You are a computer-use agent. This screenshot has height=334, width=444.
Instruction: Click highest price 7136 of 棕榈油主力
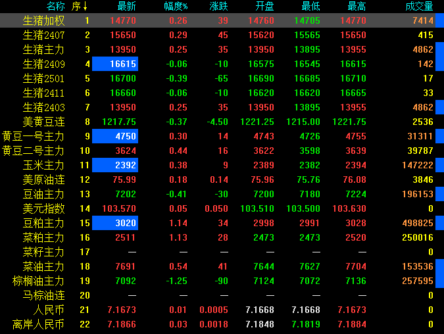356,281
